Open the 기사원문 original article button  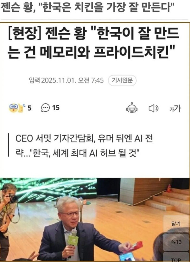[122, 80]
